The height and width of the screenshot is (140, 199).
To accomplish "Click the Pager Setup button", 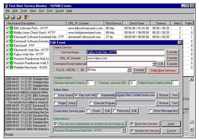I will coord(72,103).
